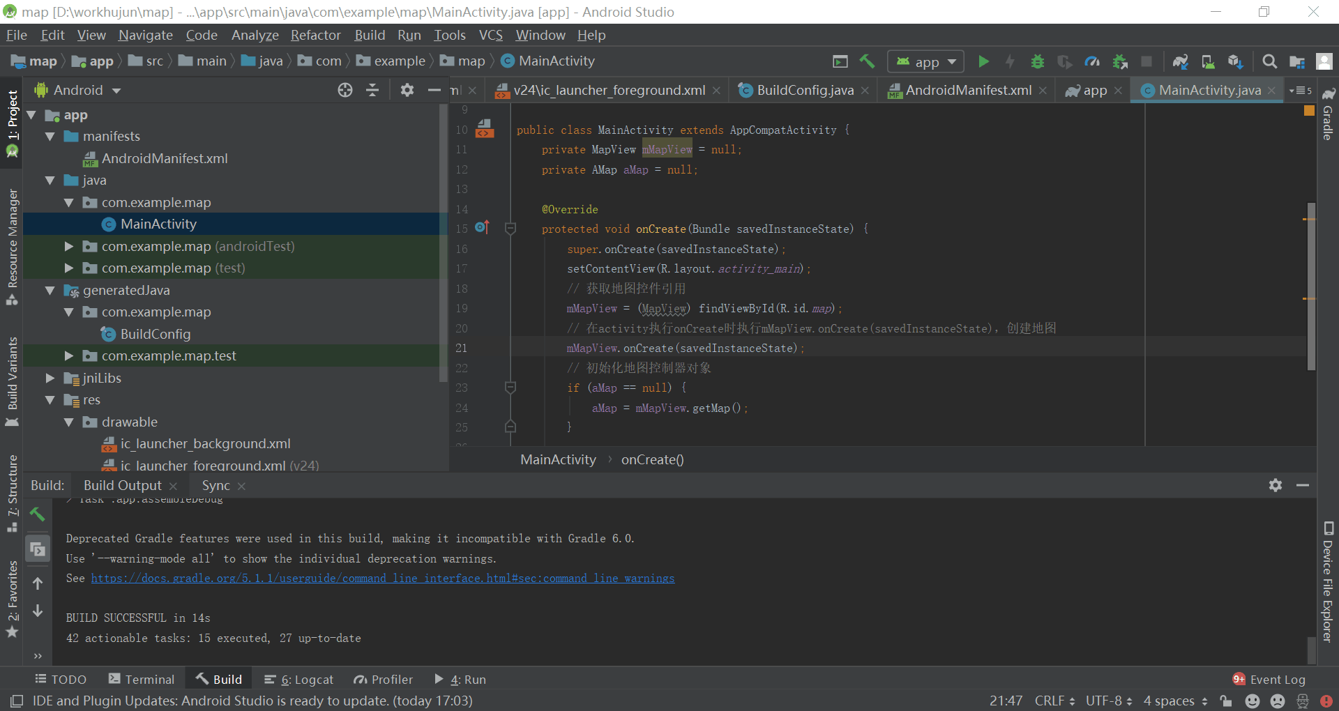This screenshot has width=1339, height=711.
Task: Open the Android Profiler gauge icon in toolbar
Action: coord(1092,62)
